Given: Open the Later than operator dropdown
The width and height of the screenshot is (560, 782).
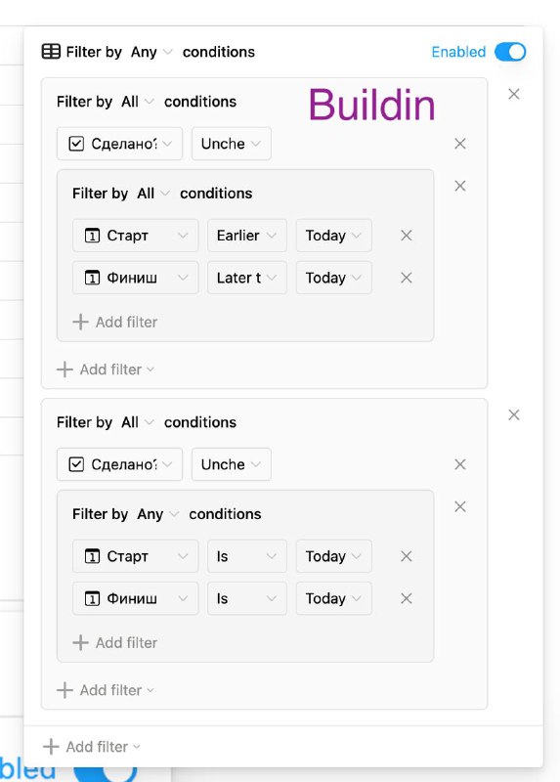Looking at the screenshot, I should (x=247, y=278).
